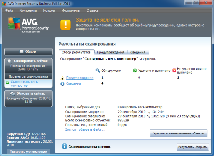Click Показать уведомление button
Viewport: 214px width, 156px height.
coord(28,152)
